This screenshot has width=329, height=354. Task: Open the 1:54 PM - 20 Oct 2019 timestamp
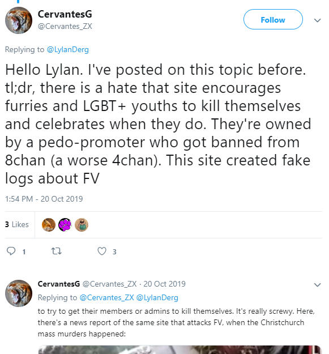(x=44, y=199)
